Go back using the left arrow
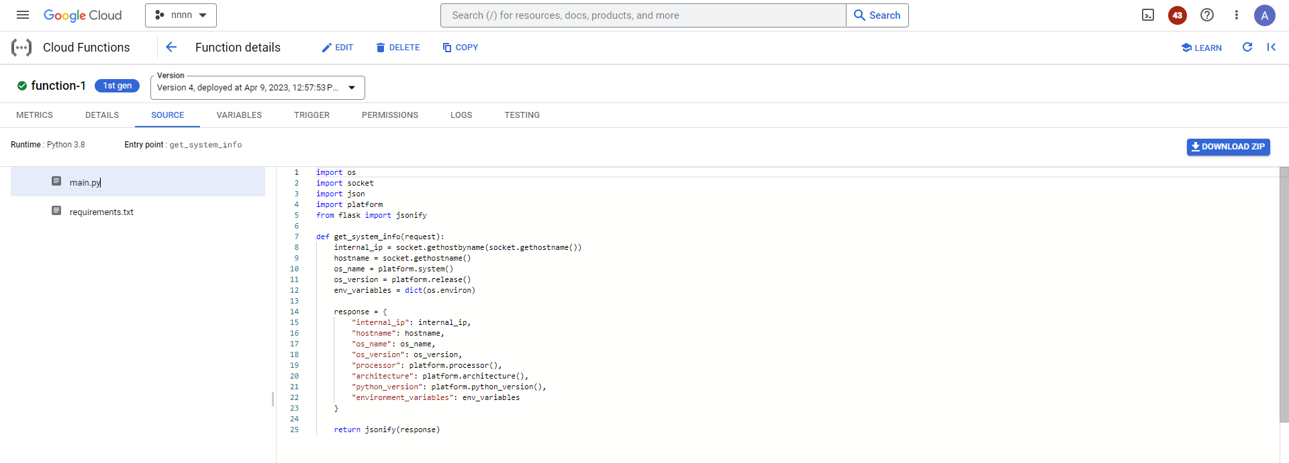Viewport: 1289px width, 463px height. click(x=171, y=47)
